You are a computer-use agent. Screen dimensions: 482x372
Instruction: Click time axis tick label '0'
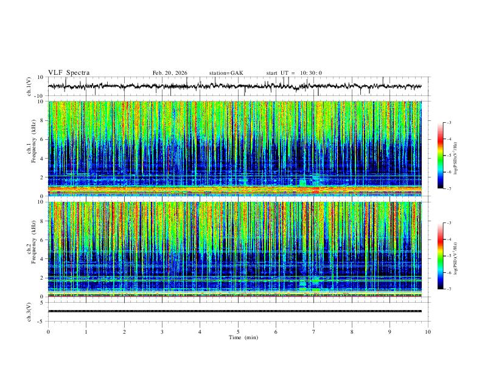pyautogui.click(x=48, y=332)
